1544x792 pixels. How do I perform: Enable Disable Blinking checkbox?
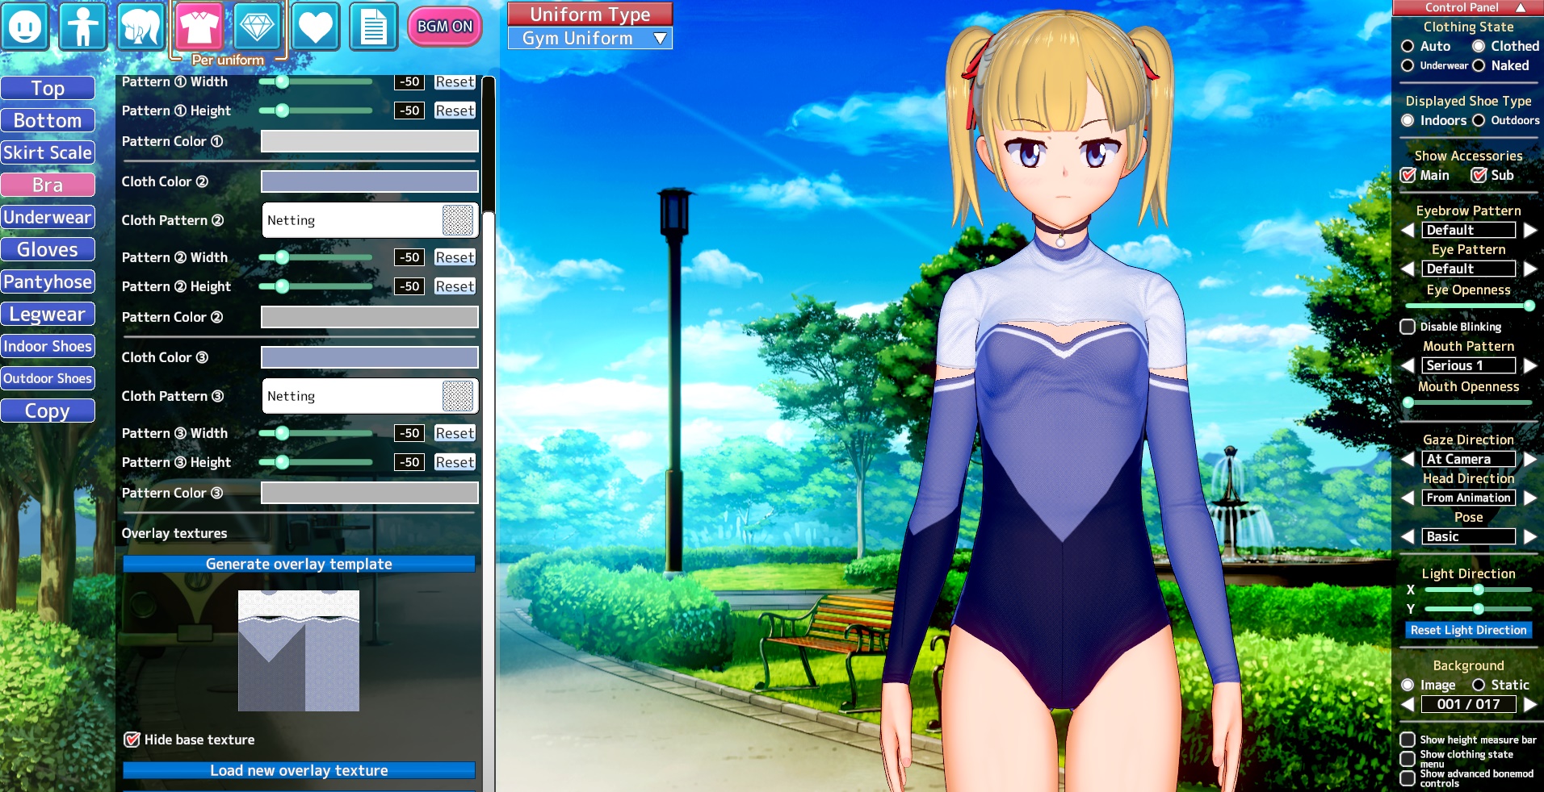point(1408,327)
